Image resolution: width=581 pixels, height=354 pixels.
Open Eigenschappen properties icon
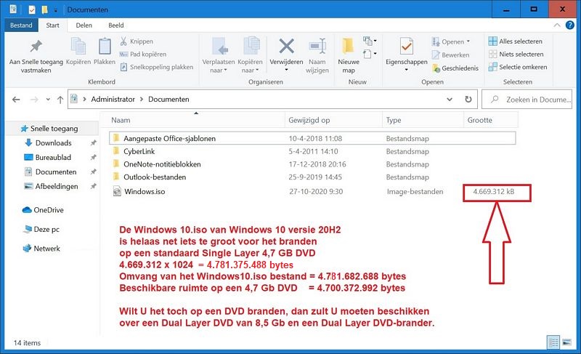click(407, 47)
